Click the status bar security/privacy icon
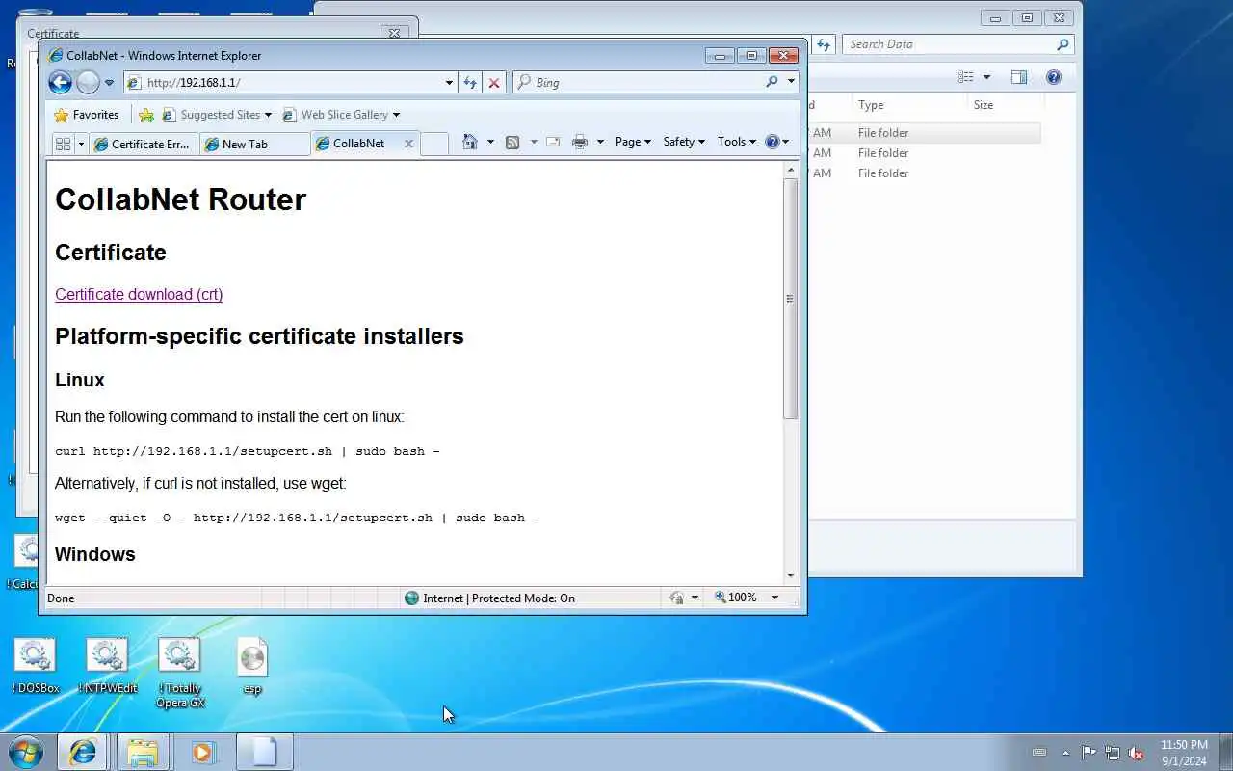The height and width of the screenshot is (771, 1233). pos(676,598)
